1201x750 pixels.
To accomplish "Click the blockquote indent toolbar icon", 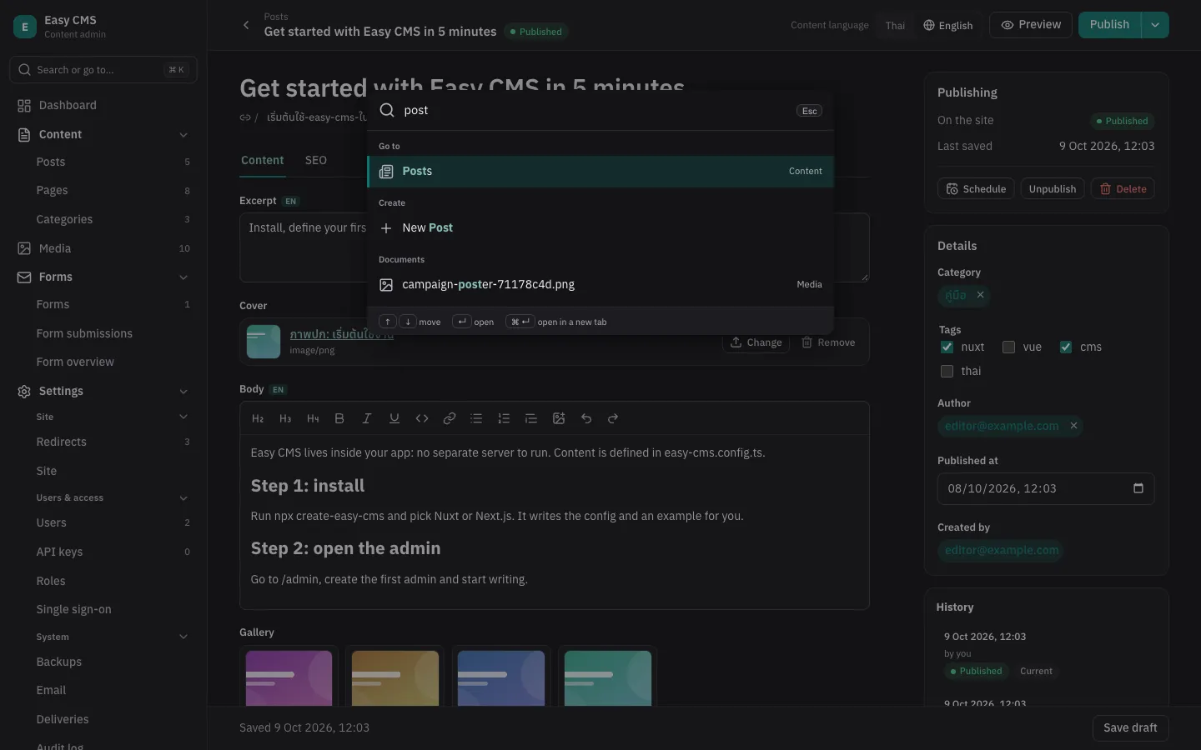I will coord(531,418).
